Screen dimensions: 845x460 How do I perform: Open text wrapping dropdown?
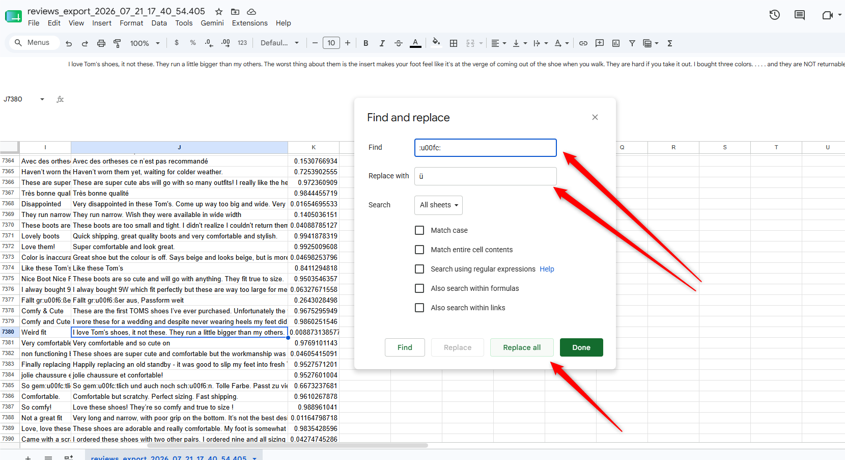coord(540,43)
